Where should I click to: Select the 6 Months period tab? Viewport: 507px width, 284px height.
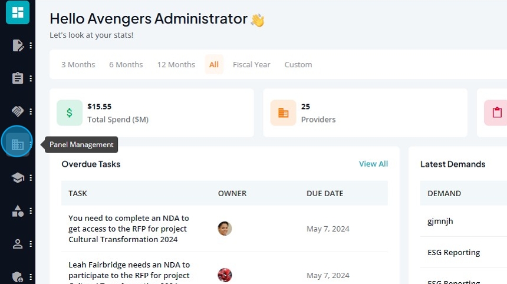126,65
